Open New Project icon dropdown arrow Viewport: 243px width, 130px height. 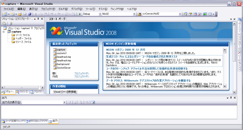9,14
